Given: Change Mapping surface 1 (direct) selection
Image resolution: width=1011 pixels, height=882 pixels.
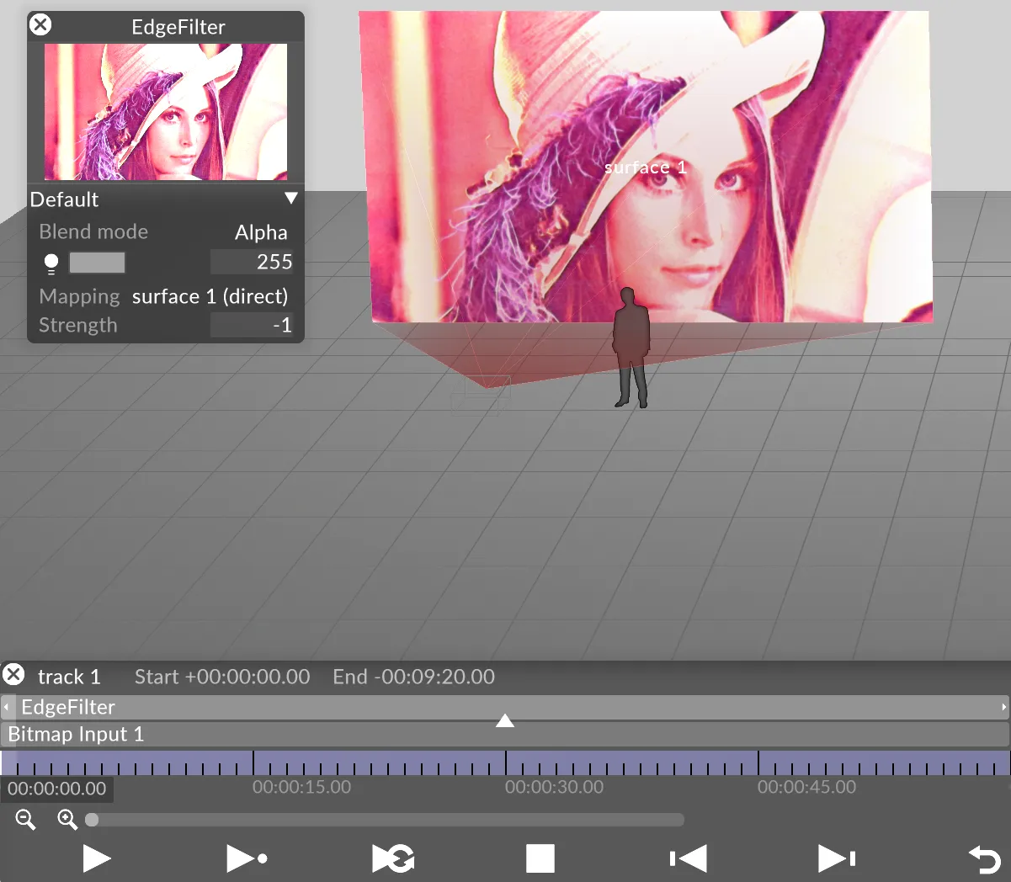Looking at the screenshot, I should 210,296.
